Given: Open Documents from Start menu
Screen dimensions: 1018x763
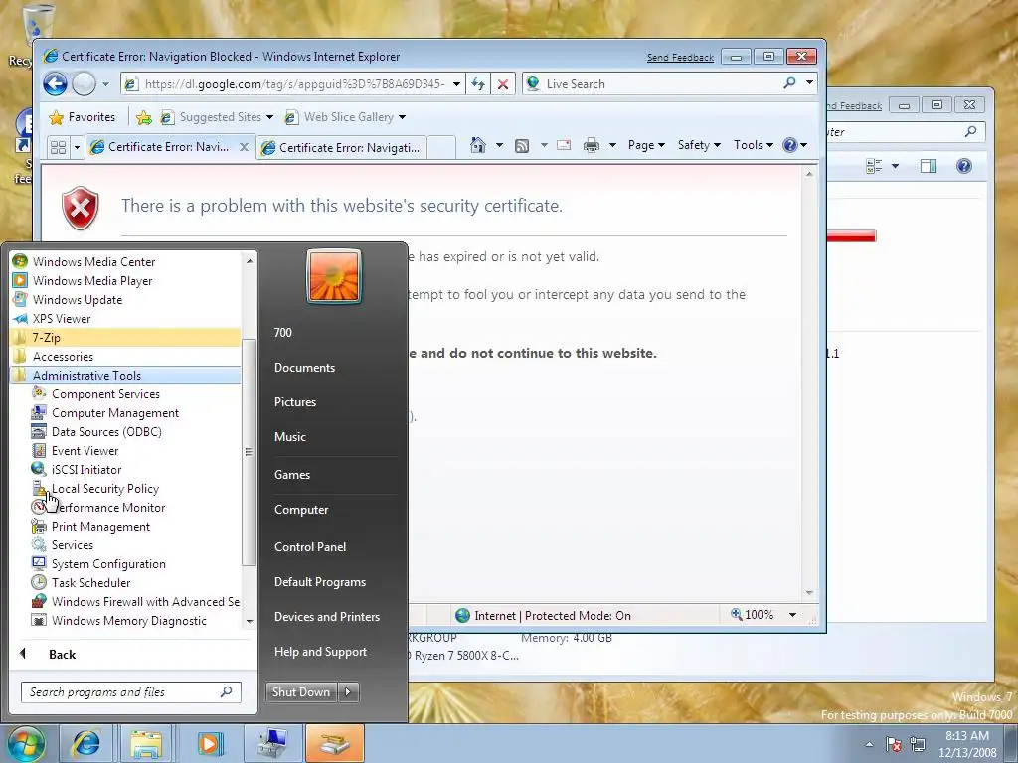Looking at the screenshot, I should tap(304, 368).
